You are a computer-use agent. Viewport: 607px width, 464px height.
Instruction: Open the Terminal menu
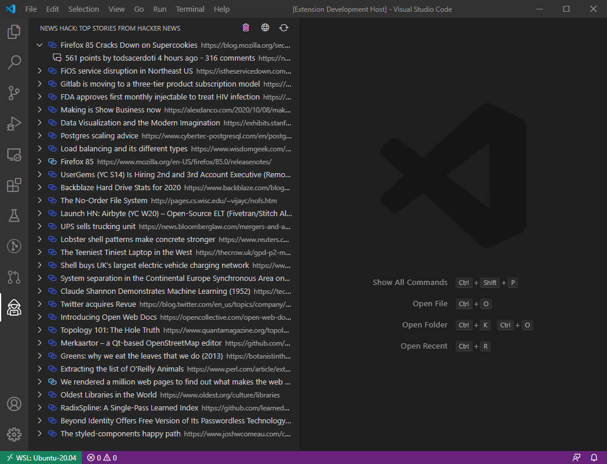click(x=190, y=9)
